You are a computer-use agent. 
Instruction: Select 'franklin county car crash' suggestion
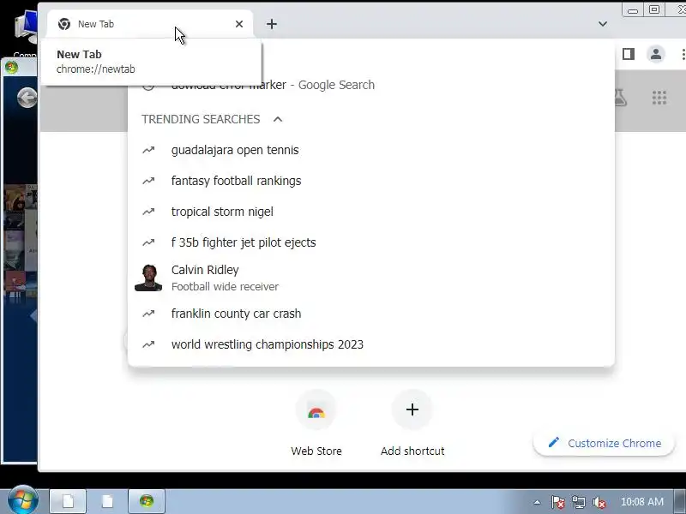pos(371,314)
